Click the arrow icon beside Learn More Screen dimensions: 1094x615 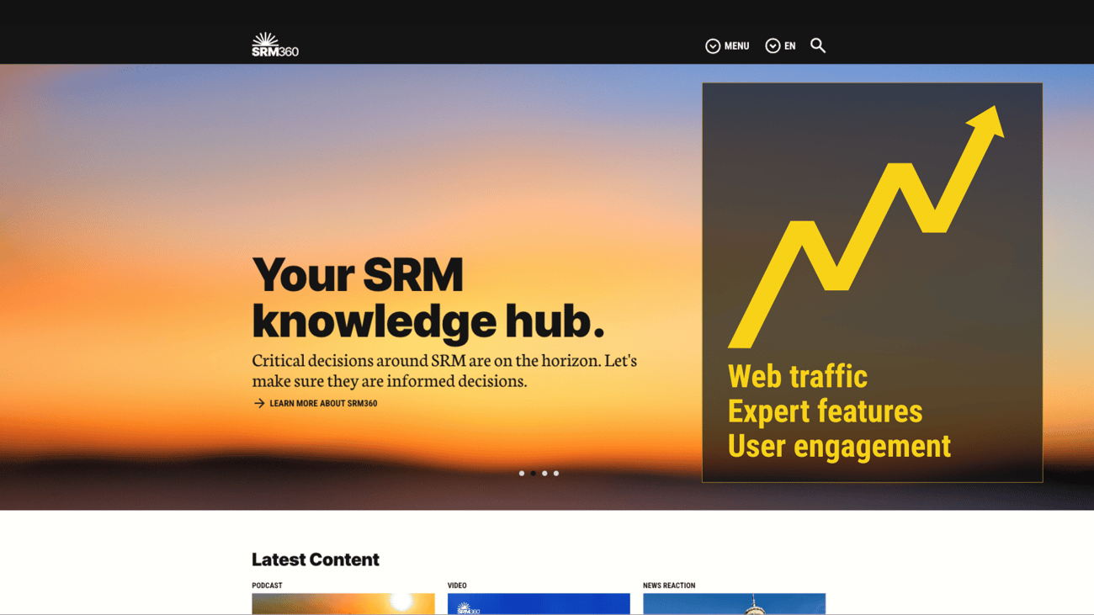(x=259, y=404)
